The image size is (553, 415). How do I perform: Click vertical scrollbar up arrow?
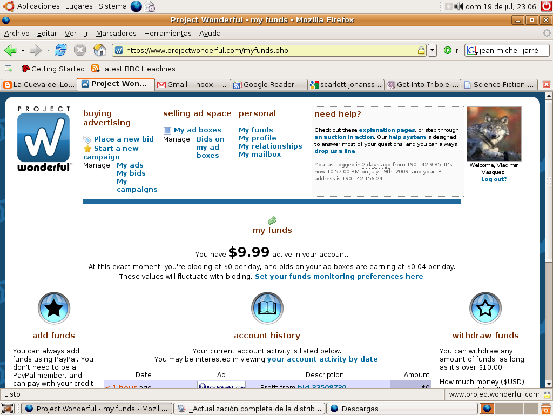pos(549,95)
